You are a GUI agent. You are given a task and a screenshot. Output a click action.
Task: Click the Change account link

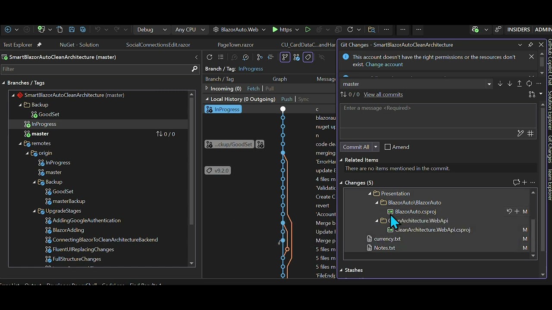pos(384,64)
